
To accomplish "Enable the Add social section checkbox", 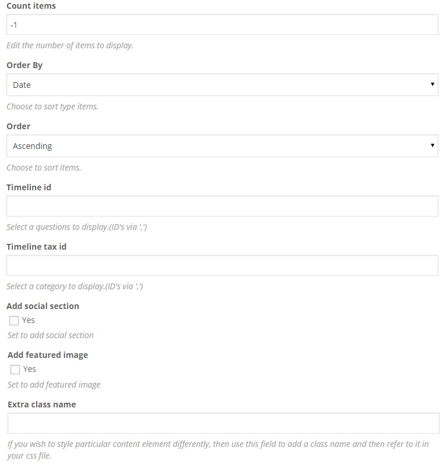I will click(x=14, y=321).
